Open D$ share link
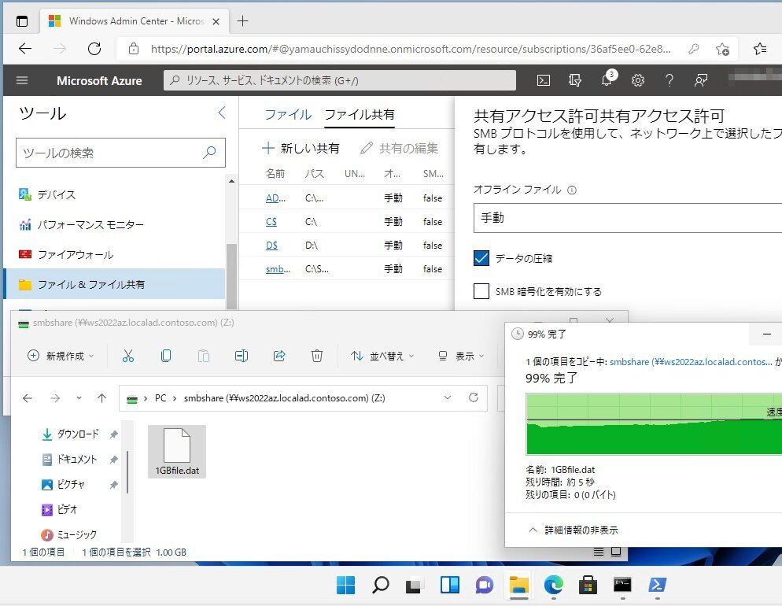Viewport: 782px width, 606px height. 271,246
